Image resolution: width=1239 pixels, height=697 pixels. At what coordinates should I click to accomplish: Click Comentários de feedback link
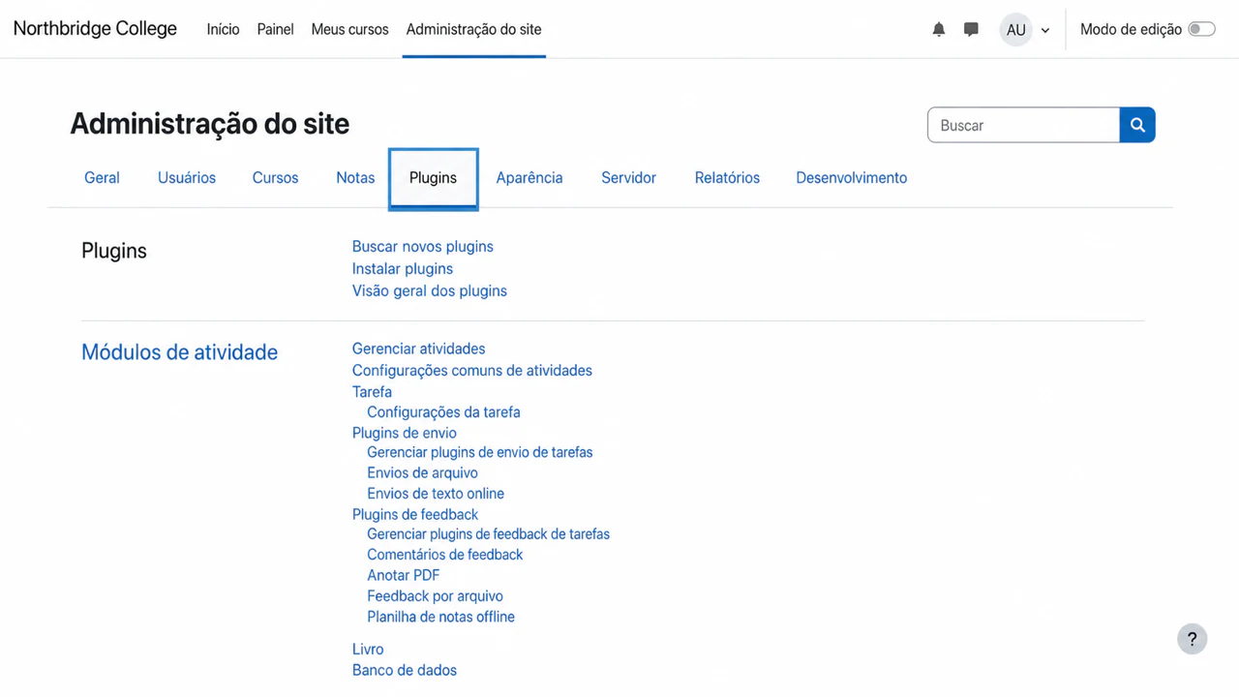445,555
